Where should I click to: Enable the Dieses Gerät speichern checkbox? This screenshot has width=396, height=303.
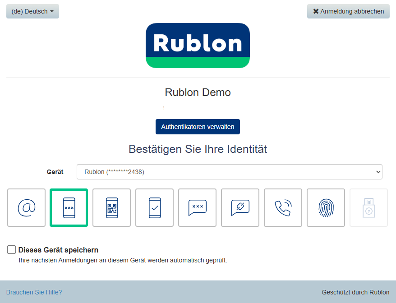[x=12, y=250]
